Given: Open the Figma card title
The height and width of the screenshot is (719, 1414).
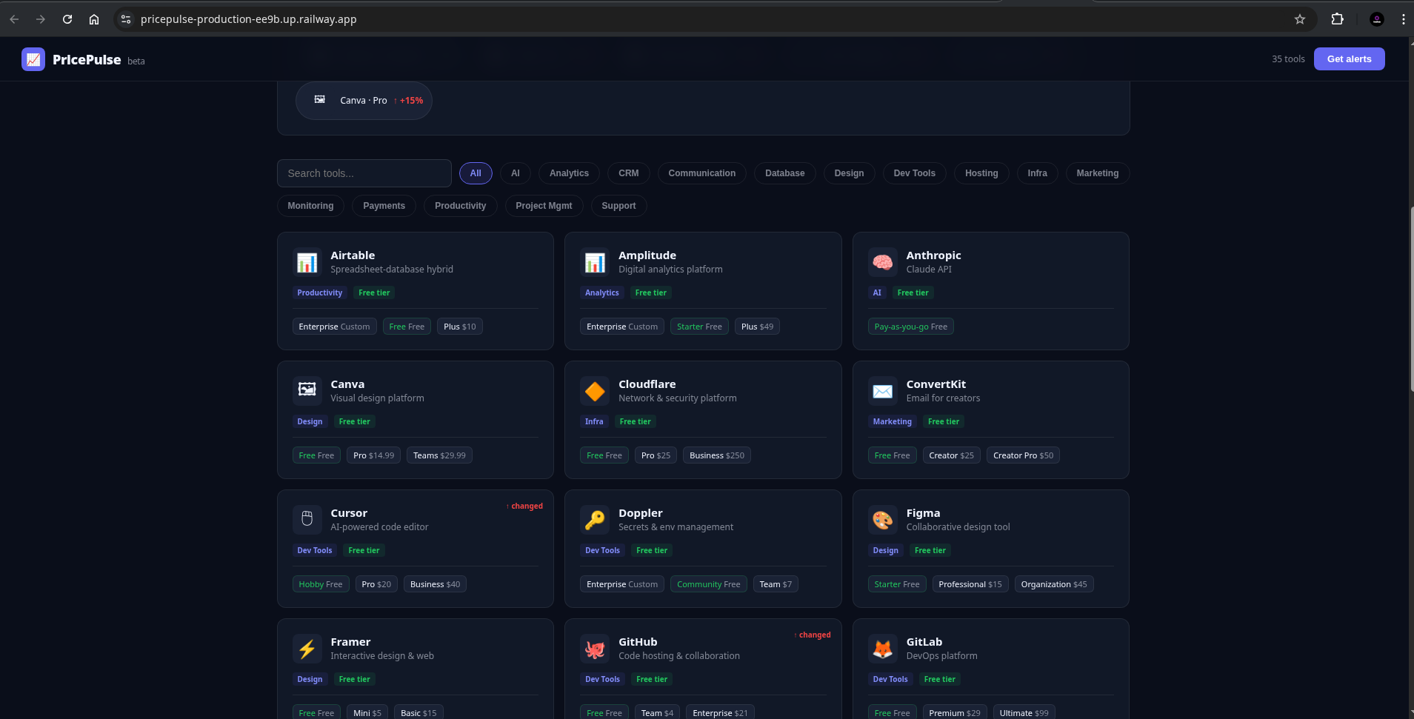Looking at the screenshot, I should 923,513.
